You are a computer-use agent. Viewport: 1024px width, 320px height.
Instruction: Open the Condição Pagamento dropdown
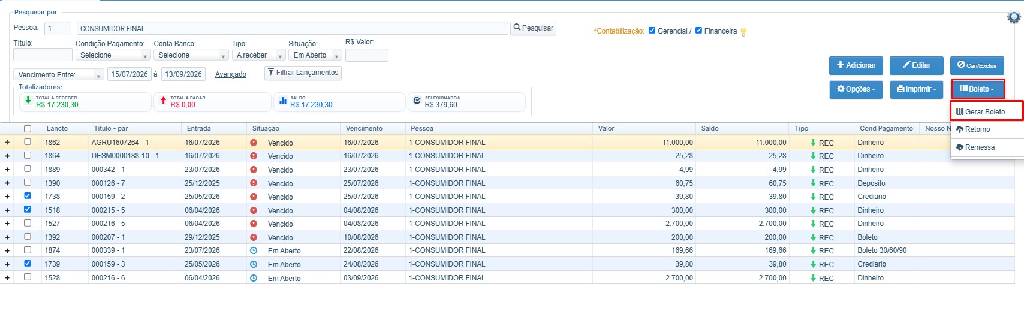(113, 55)
